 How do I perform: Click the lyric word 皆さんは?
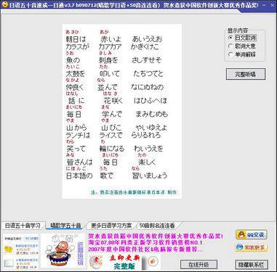[80, 162]
